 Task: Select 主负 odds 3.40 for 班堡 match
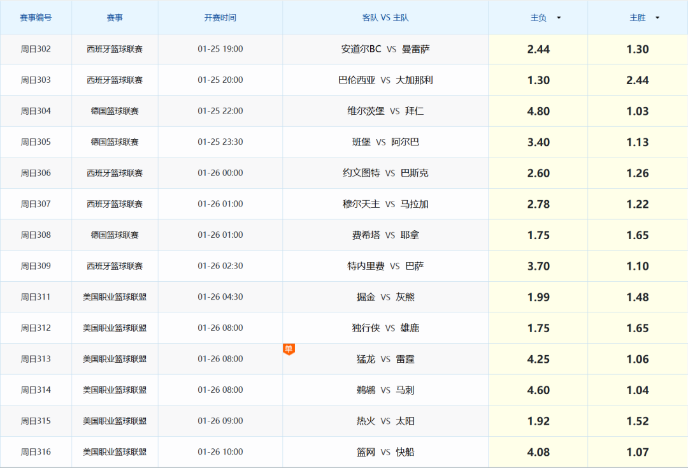pyautogui.click(x=538, y=142)
